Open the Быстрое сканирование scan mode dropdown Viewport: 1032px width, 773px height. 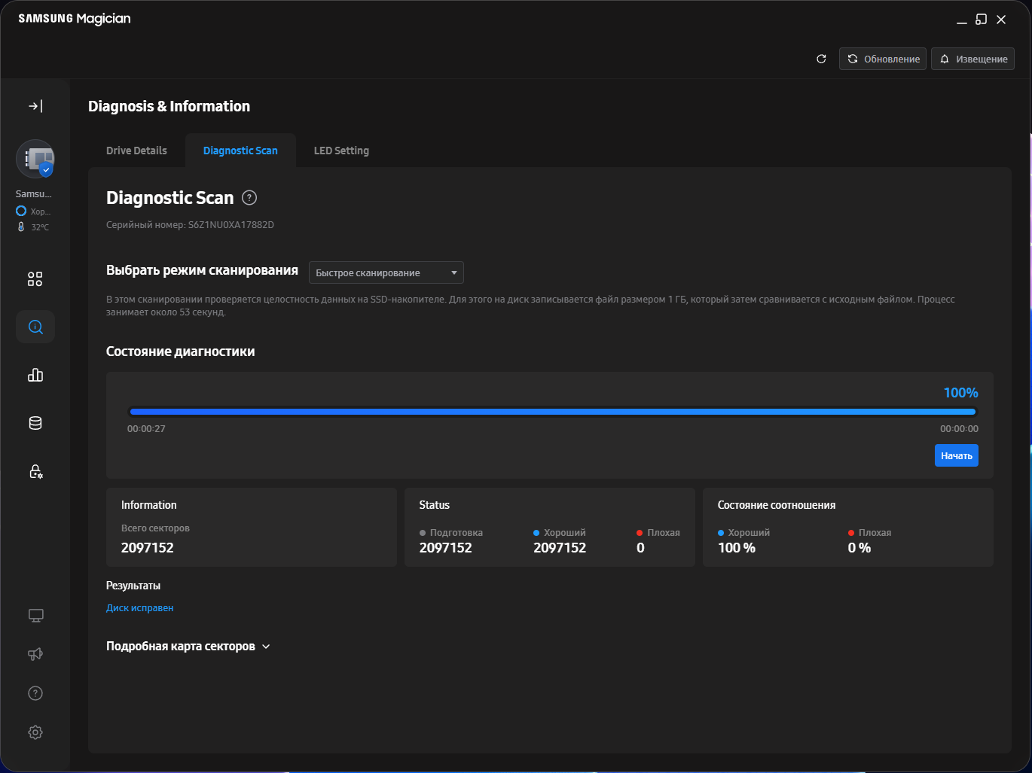tap(386, 272)
